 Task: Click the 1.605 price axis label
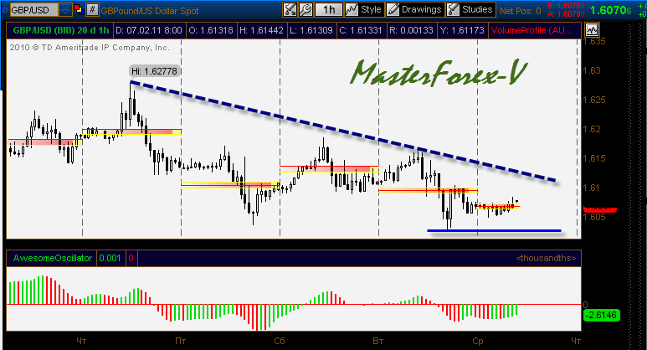tap(594, 217)
